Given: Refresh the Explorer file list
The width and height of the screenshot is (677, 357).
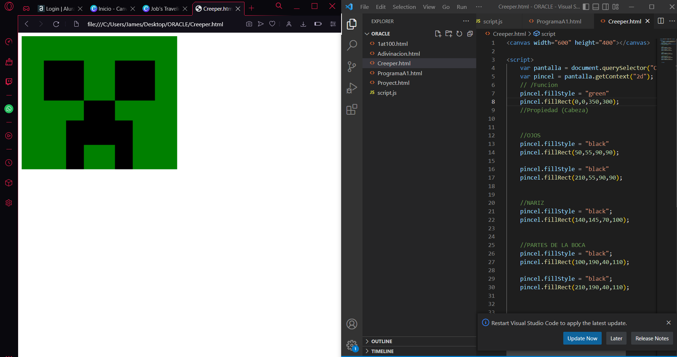Looking at the screenshot, I should pos(459,34).
